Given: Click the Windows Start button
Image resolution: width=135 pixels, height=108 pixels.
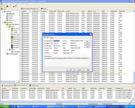Looking at the screenshot, I should click(5, 106).
